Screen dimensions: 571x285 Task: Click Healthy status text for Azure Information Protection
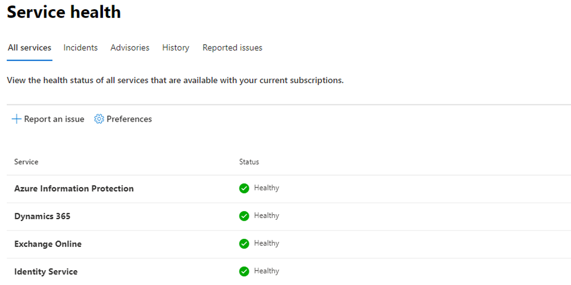[x=266, y=188]
